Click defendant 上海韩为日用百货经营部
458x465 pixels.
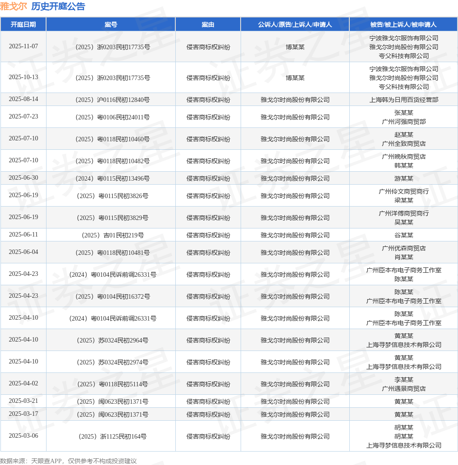[403, 100]
